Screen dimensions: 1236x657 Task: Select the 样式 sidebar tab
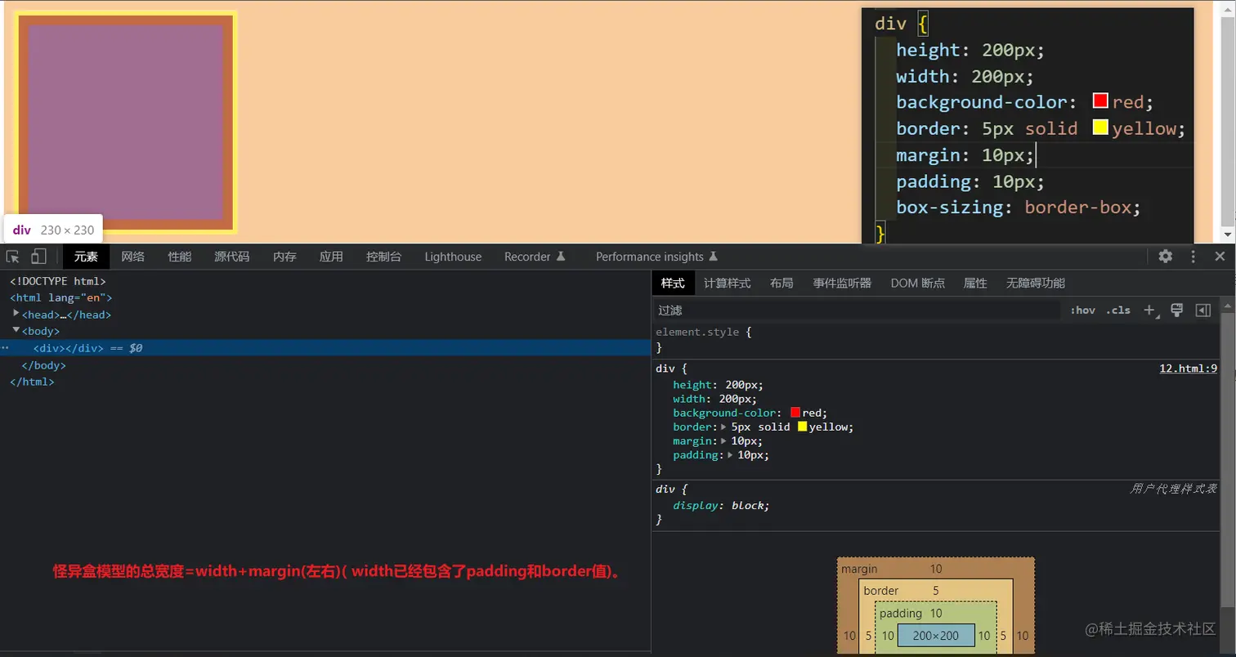point(673,283)
